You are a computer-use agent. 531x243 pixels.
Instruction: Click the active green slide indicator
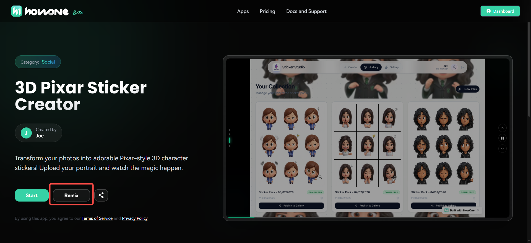pos(230,140)
